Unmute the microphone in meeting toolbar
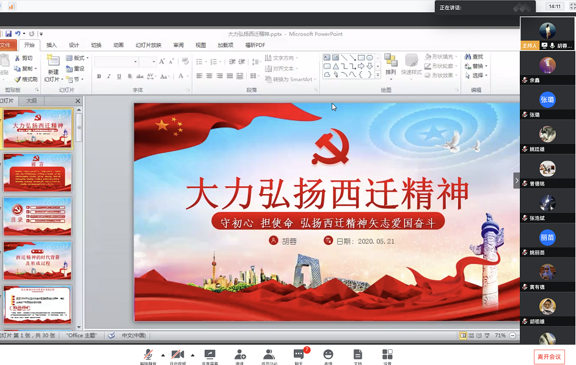Image resolution: width=576 pixels, height=365 pixels. tap(148, 355)
